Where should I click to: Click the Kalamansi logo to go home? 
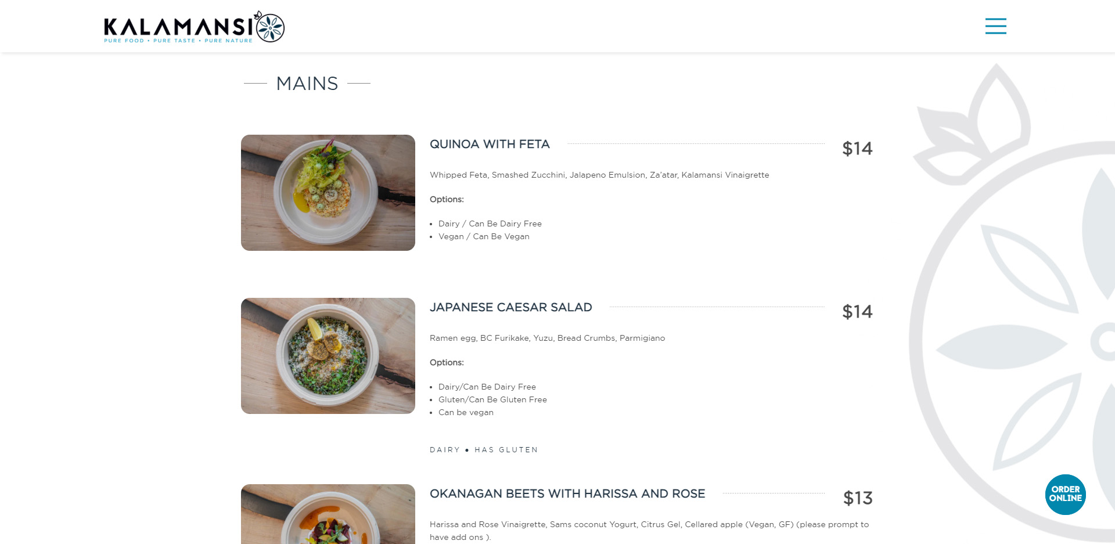(x=194, y=27)
